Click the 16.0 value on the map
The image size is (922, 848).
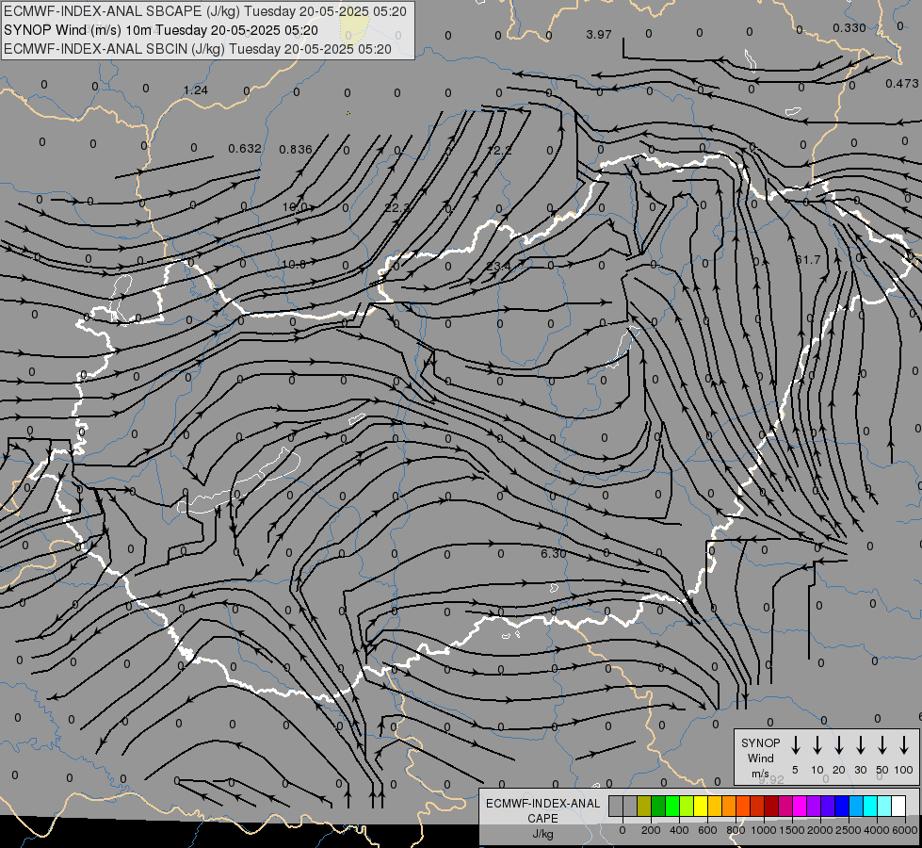(295, 207)
